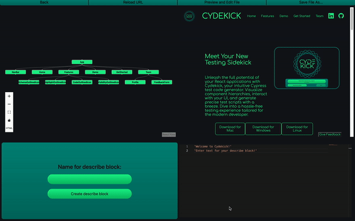355x221 pixels.
Task: Select the GetStarted tree node
Action: coord(122,72)
